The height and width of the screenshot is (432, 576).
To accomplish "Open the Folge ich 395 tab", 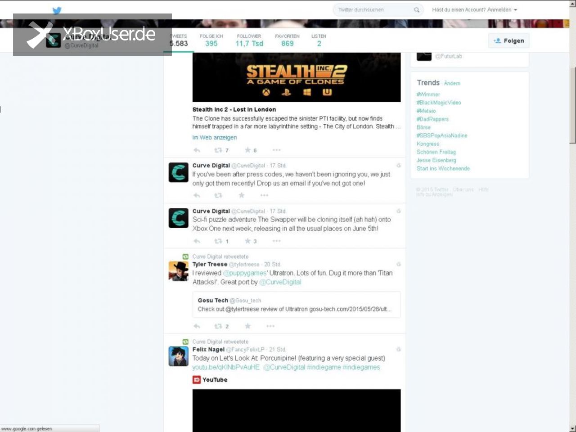I will [x=211, y=40].
